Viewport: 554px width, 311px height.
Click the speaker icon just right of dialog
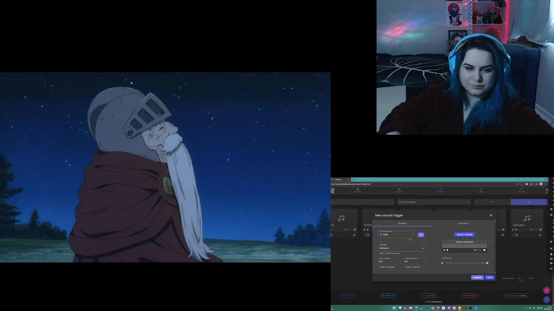503,230
